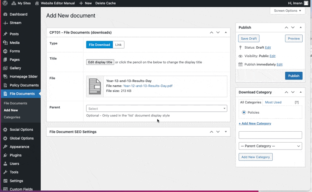This screenshot has width=312, height=192.
Task: Select the File Download type toggle
Action: tap(99, 45)
